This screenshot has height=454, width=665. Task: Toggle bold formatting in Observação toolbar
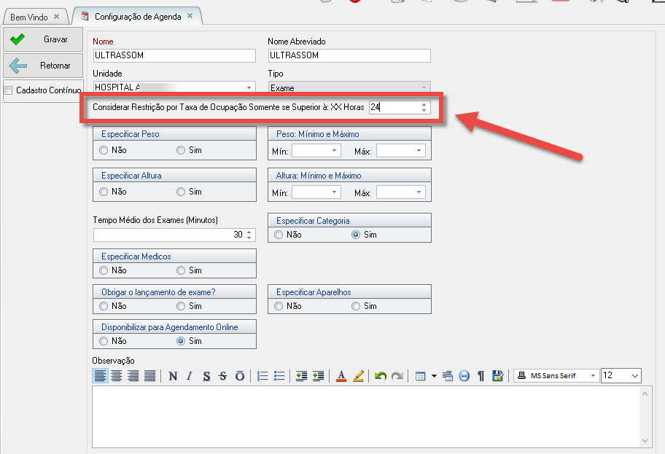(173, 376)
